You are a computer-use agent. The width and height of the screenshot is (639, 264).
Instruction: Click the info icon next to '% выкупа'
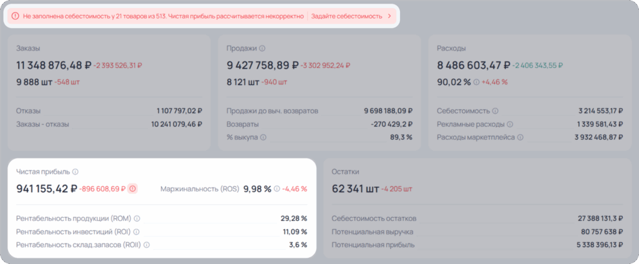(x=263, y=137)
